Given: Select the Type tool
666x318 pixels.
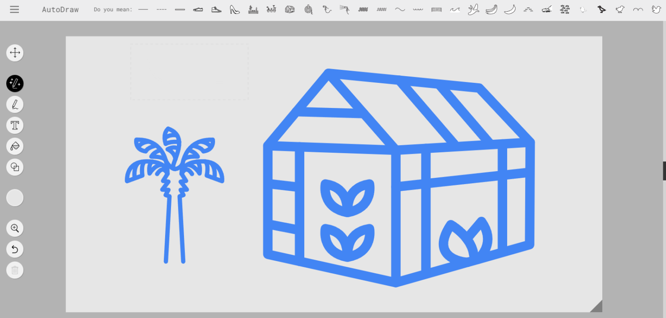Looking at the screenshot, I should pyautogui.click(x=15, y=125).
